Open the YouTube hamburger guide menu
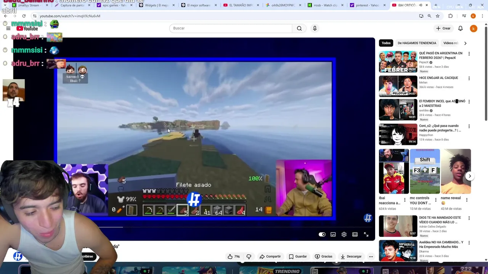This screenshot has height=274, width=488. tap(8, 28)
